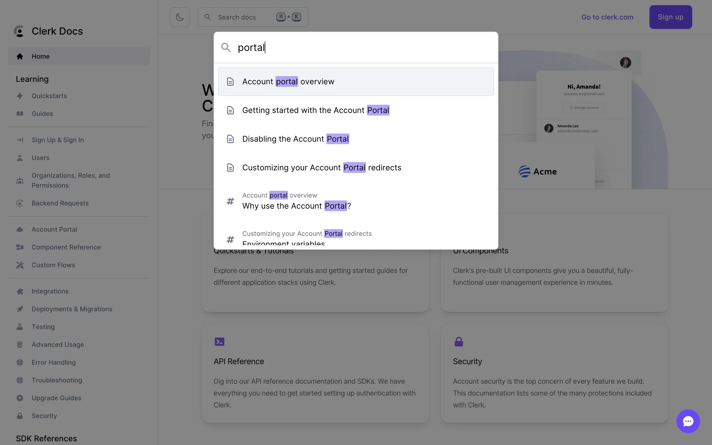
Task: Open the Why use the Account Portal? section
Action: (296, 206)
